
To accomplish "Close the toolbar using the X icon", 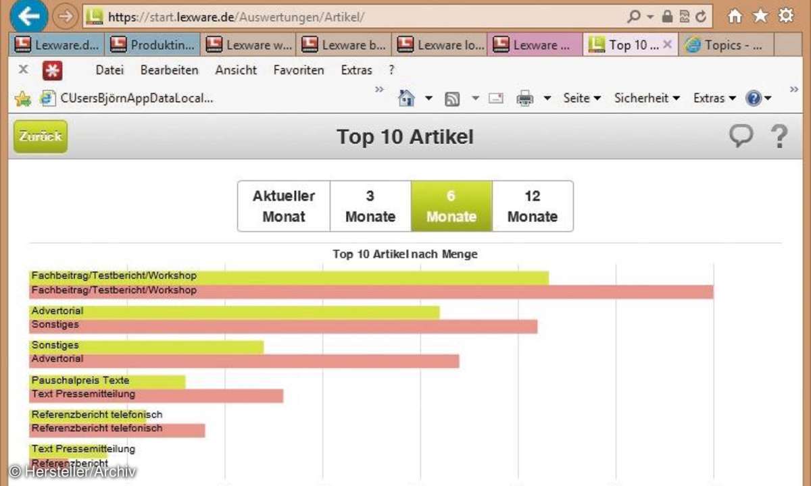I will point(23,69).
